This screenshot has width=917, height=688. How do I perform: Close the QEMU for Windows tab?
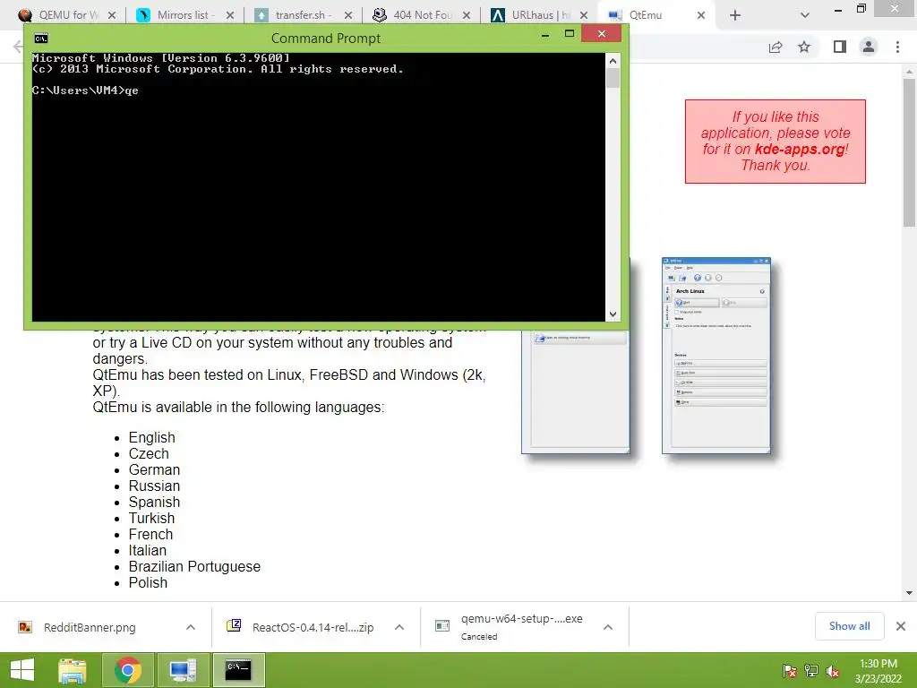pyautogui.click(x=112, y=15)
